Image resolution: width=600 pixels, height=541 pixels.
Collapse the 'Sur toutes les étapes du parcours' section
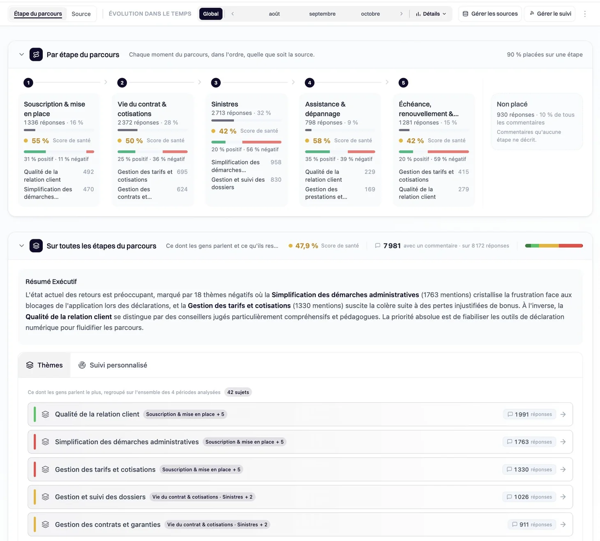[21, 246]
